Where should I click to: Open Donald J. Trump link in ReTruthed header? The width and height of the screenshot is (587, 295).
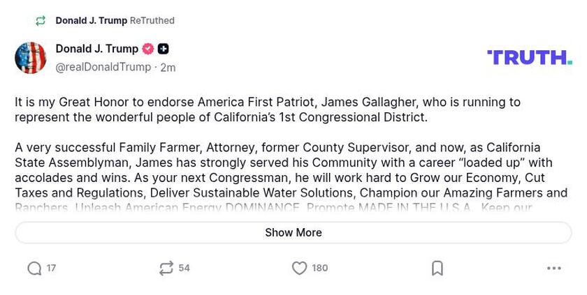tap(91, 21)
